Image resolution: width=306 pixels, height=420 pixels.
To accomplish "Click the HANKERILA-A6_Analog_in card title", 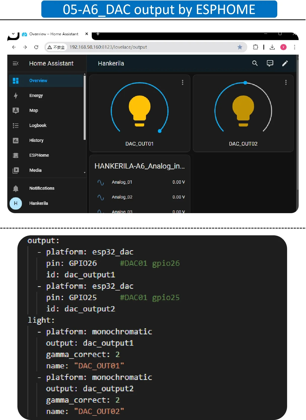I will pos(140,166).
